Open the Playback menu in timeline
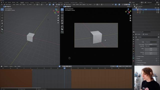Viewport: 160px width, 90px height. coord(6,66)
